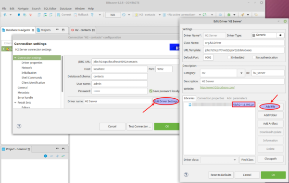Viewport: 289px width, 183px height.
Task: Click the collapse-all minus icon in Project panel
Action: [x=51, y=156]
